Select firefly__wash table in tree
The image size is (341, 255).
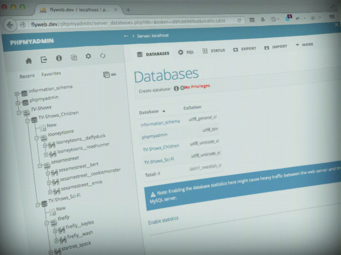(x=80, y=235)
